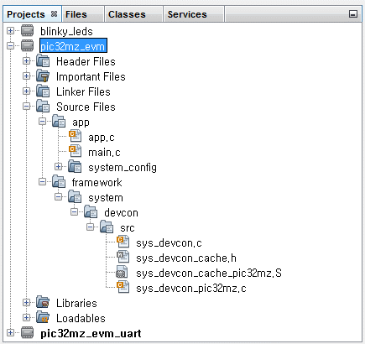Expand the blinky_leds project node
Image resolution: width=365 pixels, height=344 pixels.
tap(10, 30)
